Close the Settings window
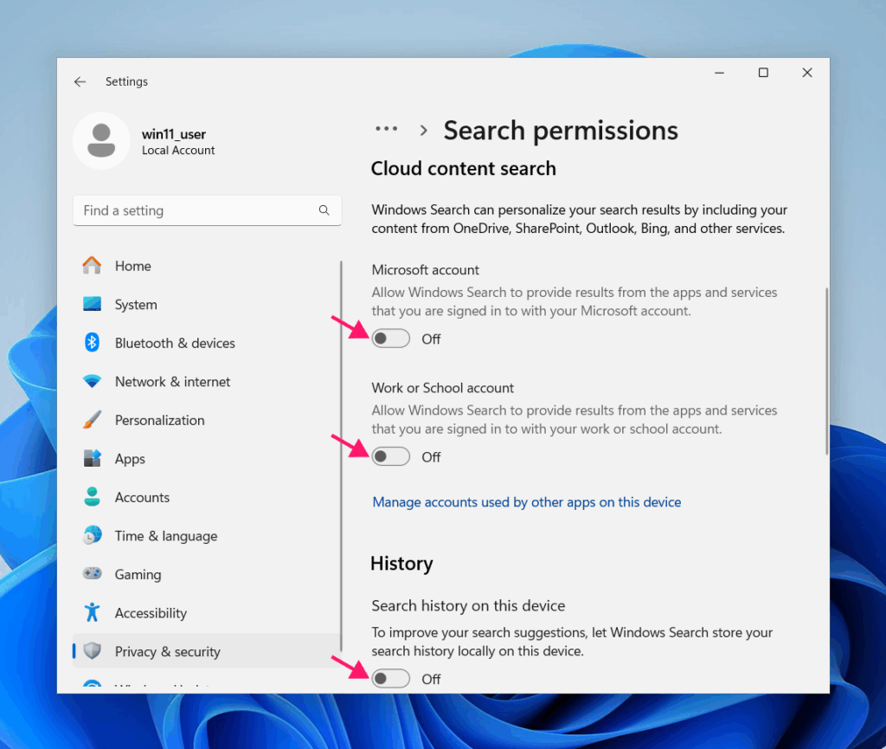 pyautogui.click(x=807, y=73)
